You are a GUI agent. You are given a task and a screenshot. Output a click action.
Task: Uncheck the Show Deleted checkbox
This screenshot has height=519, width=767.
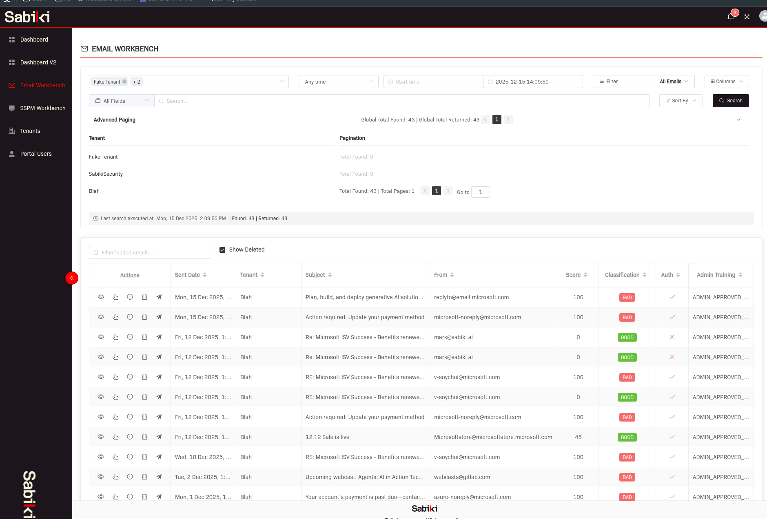coord(222,250)
